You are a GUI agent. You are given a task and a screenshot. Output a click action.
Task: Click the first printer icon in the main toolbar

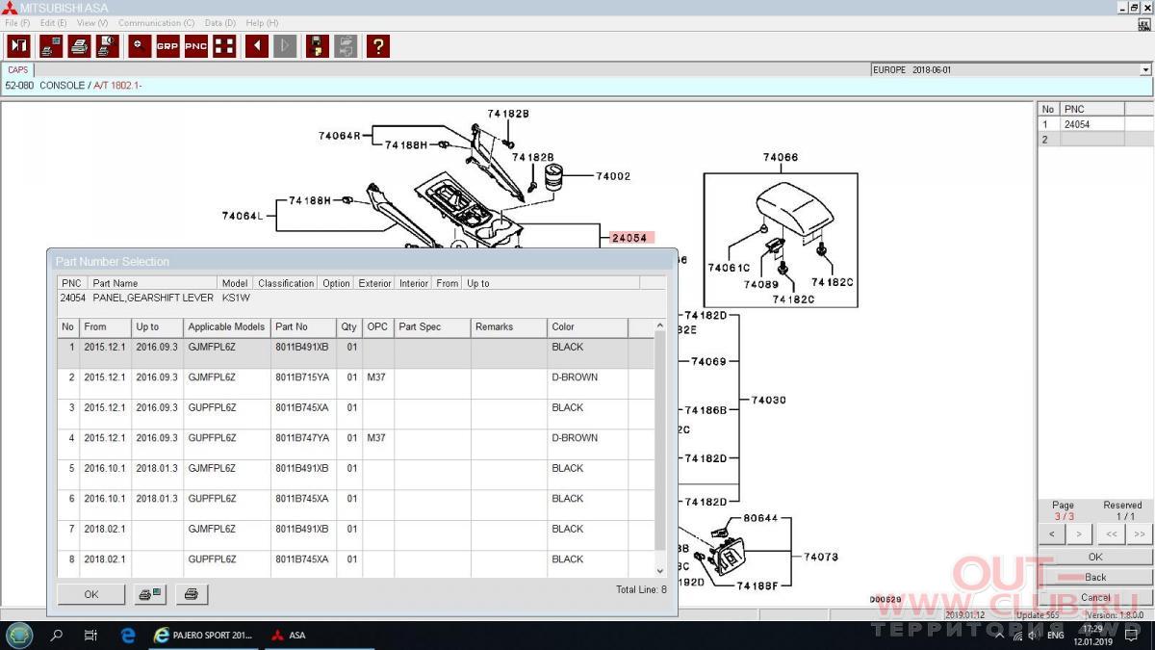coord(51,45)
